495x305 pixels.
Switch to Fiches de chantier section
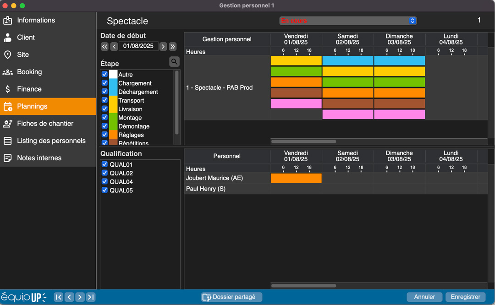tap(45, 124)
